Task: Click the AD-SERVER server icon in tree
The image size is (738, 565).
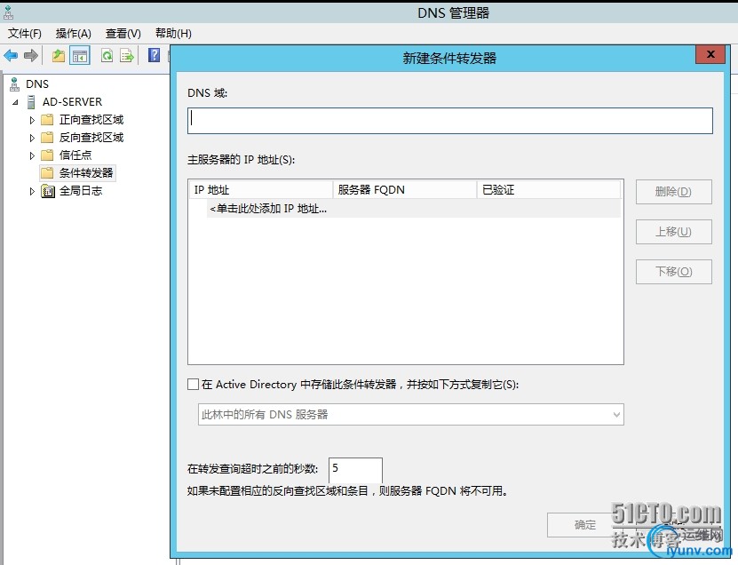Action: [31, 101]
